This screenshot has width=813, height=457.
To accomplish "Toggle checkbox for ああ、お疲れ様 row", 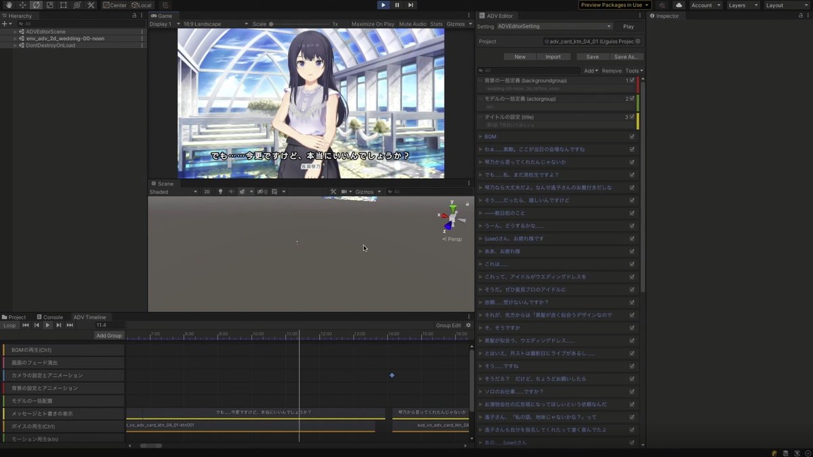I will (x=632, y=251).
